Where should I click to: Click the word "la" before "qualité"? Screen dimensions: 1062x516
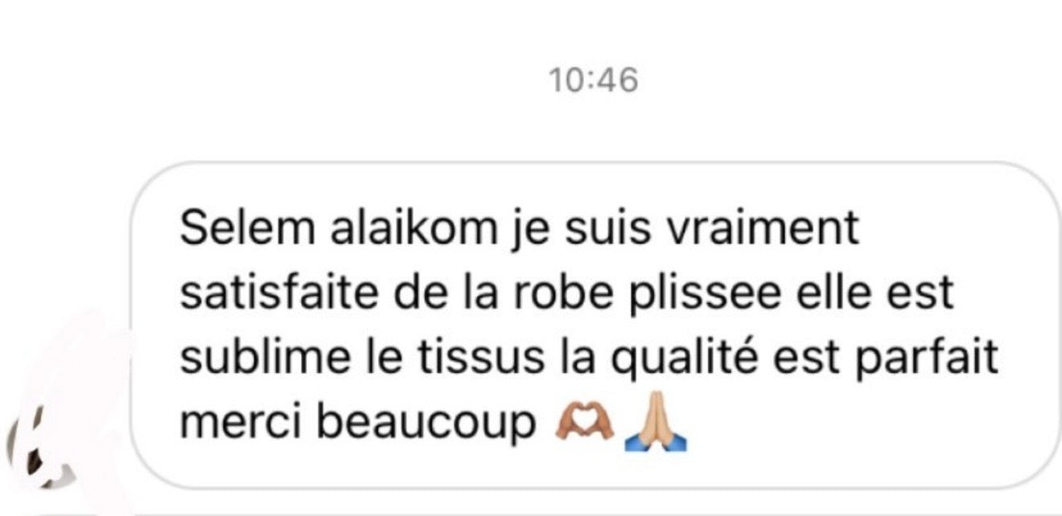pos(575,358)
